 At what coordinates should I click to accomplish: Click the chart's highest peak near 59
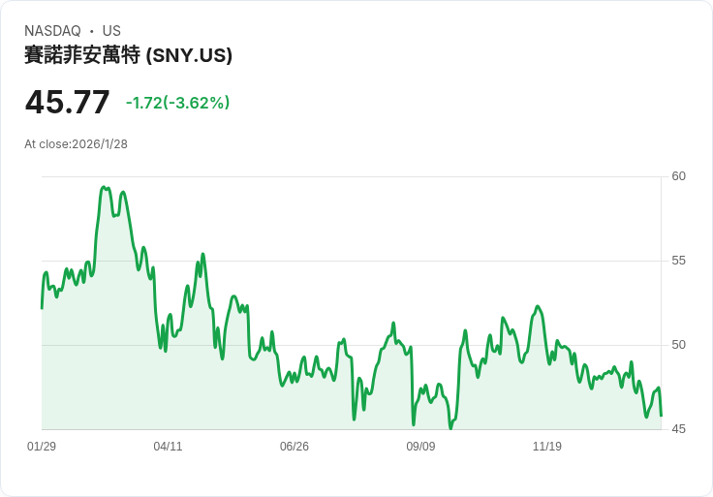[x=104, y=187]
